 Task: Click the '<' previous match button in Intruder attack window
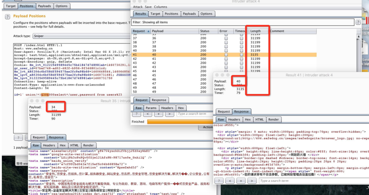tap(148, 114)
